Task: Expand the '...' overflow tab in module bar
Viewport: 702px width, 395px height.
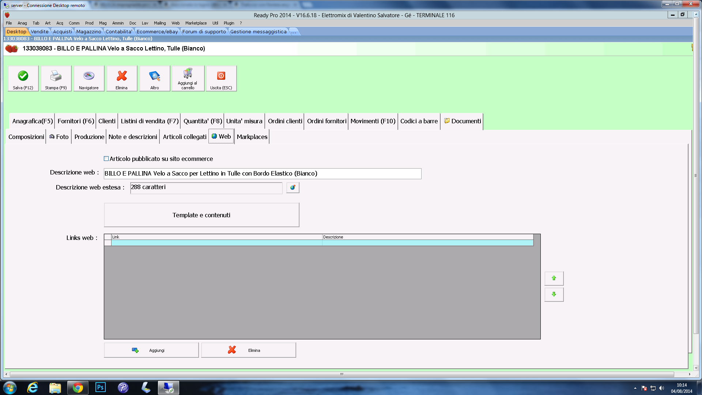Action: [294, 32]
